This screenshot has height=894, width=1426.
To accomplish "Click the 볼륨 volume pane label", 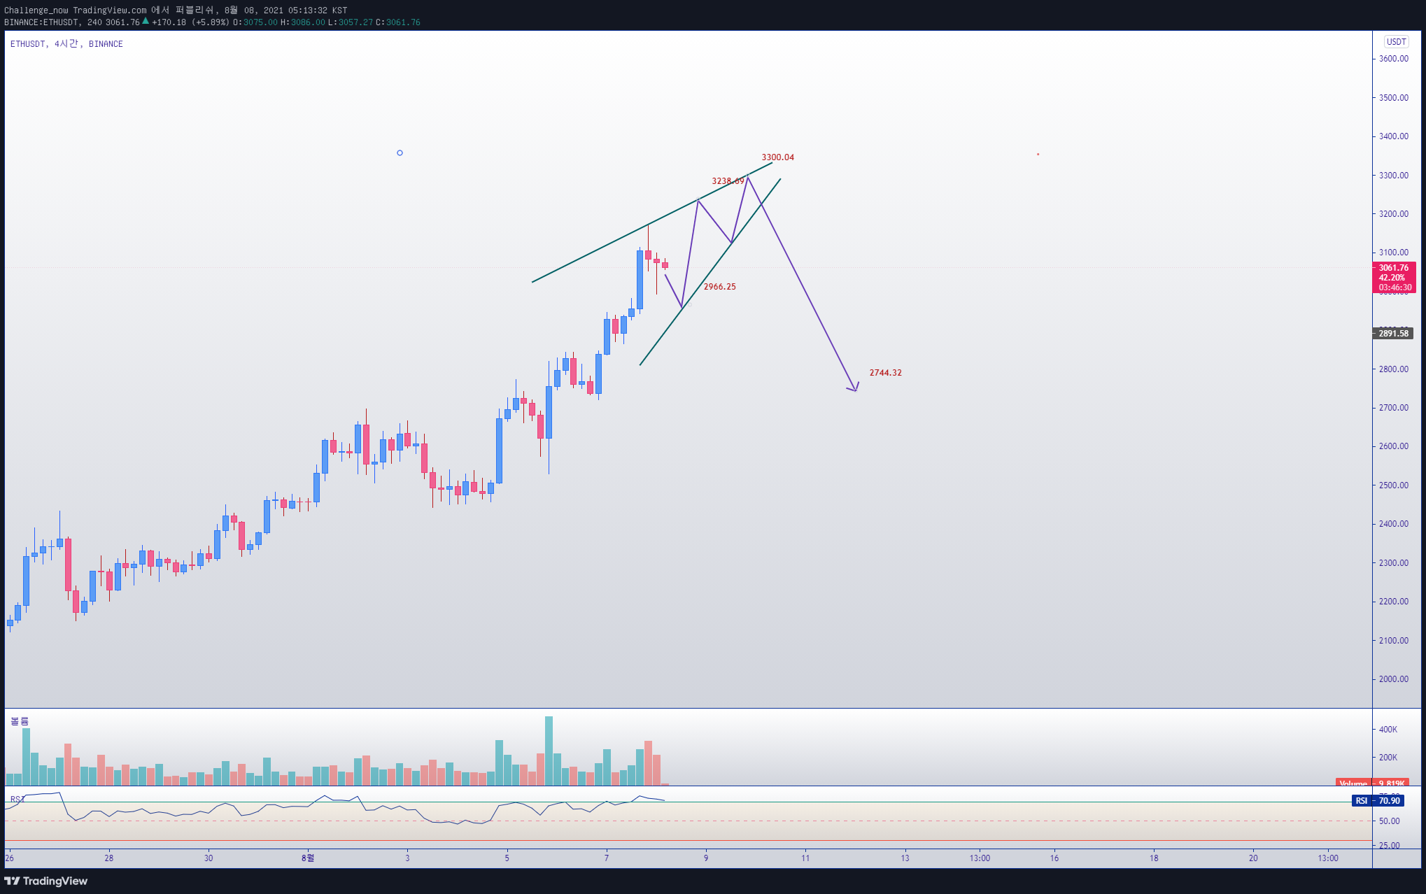I will tap(20, 721).
